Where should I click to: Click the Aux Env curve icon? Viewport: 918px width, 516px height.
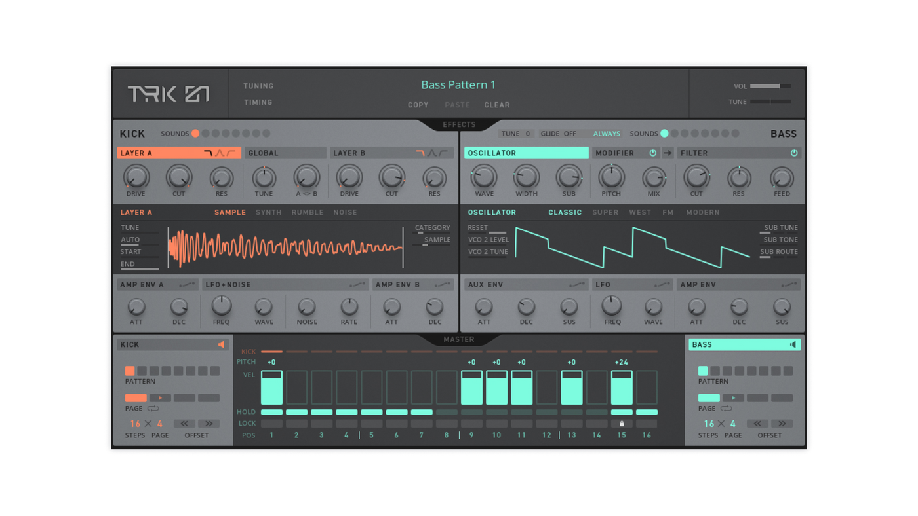[578, 285]
